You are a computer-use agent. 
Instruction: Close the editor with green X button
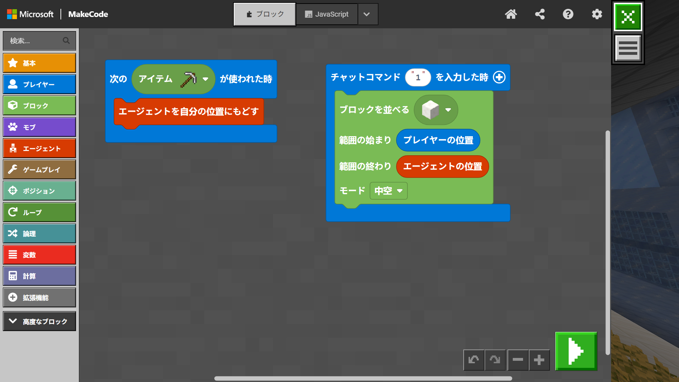(x=628, y=17)
